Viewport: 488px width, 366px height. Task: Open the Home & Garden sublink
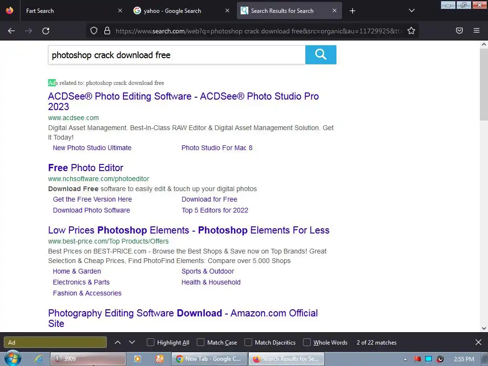click(77, 271)
